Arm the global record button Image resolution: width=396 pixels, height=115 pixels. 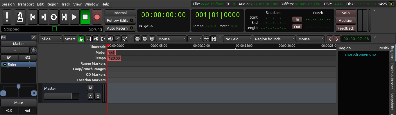point(97,17)
